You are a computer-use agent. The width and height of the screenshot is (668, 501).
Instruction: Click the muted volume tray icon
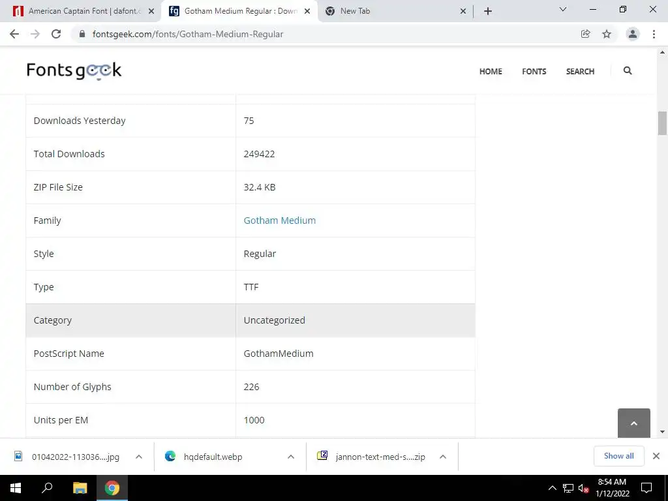coord(583,488)
